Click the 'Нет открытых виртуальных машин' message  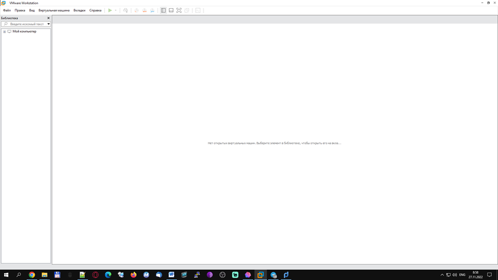point(274,143)
